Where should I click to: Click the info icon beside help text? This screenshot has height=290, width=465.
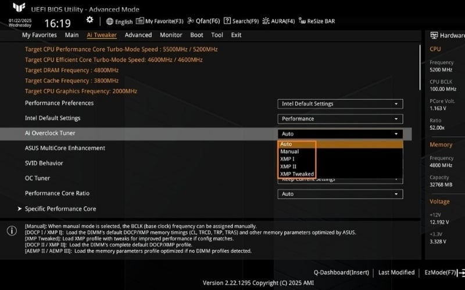tap(12, 231)
